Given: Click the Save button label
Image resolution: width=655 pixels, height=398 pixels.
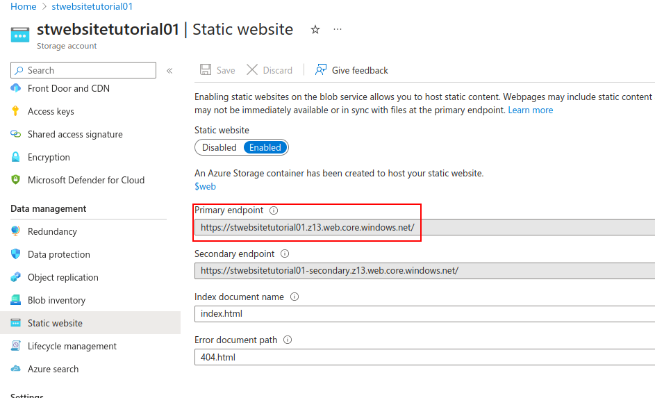Looking at the screenshot, I should (226, 71).
